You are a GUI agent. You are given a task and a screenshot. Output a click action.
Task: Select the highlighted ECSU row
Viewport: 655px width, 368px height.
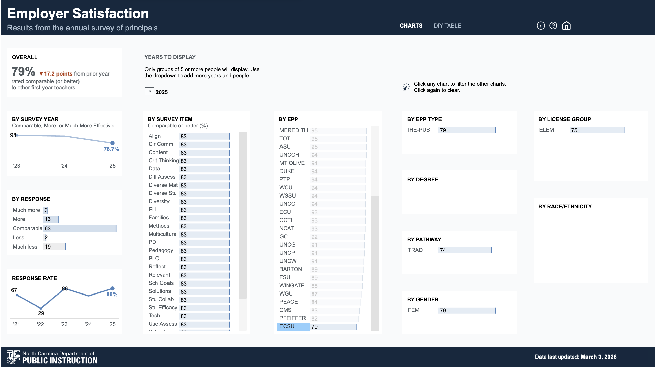[x=293, y=327]
